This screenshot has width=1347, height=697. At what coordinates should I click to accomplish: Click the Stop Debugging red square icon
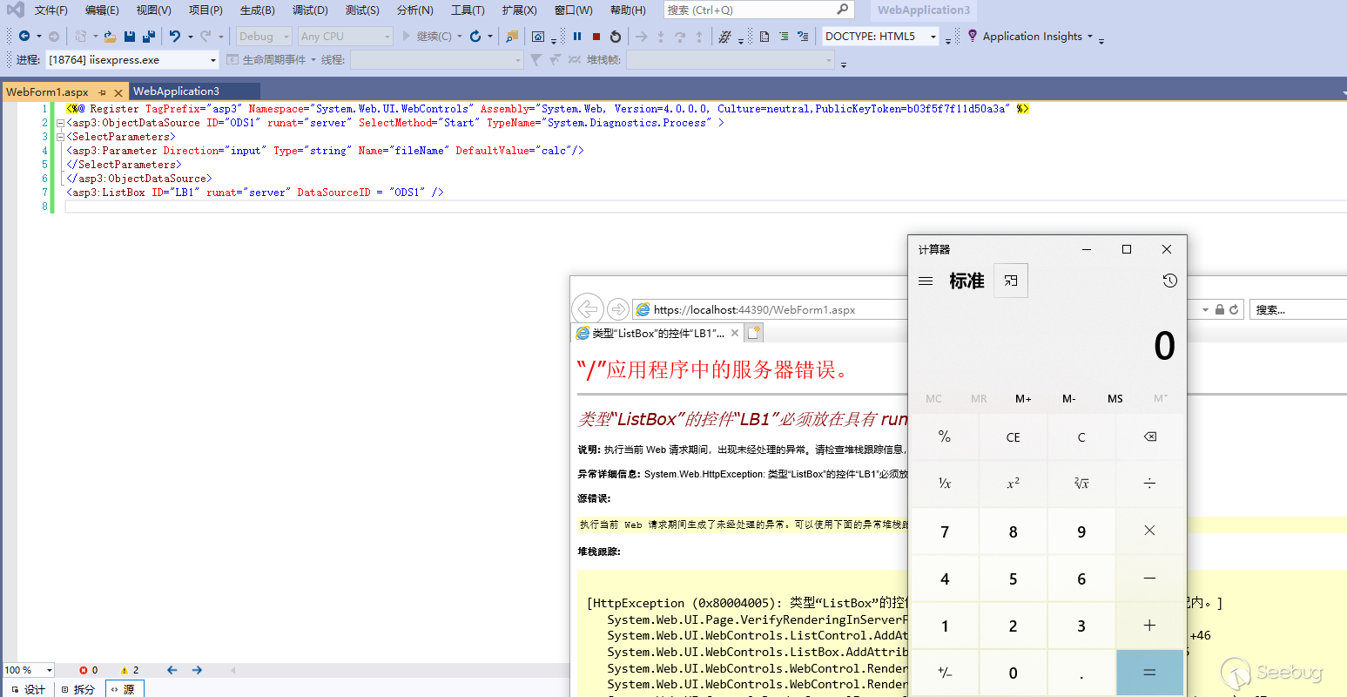point(596,37)
